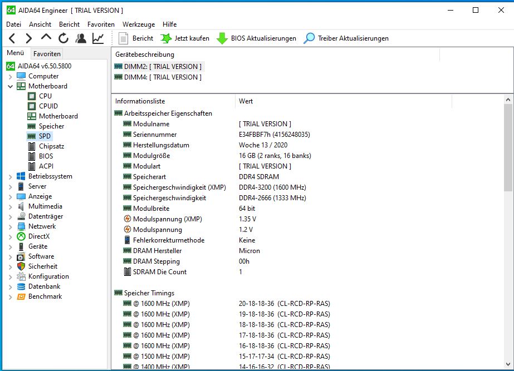This screenshot has height=371, width=514.
Task: Collapse the Motherboard tree node
Action: [x=10, y=86]
